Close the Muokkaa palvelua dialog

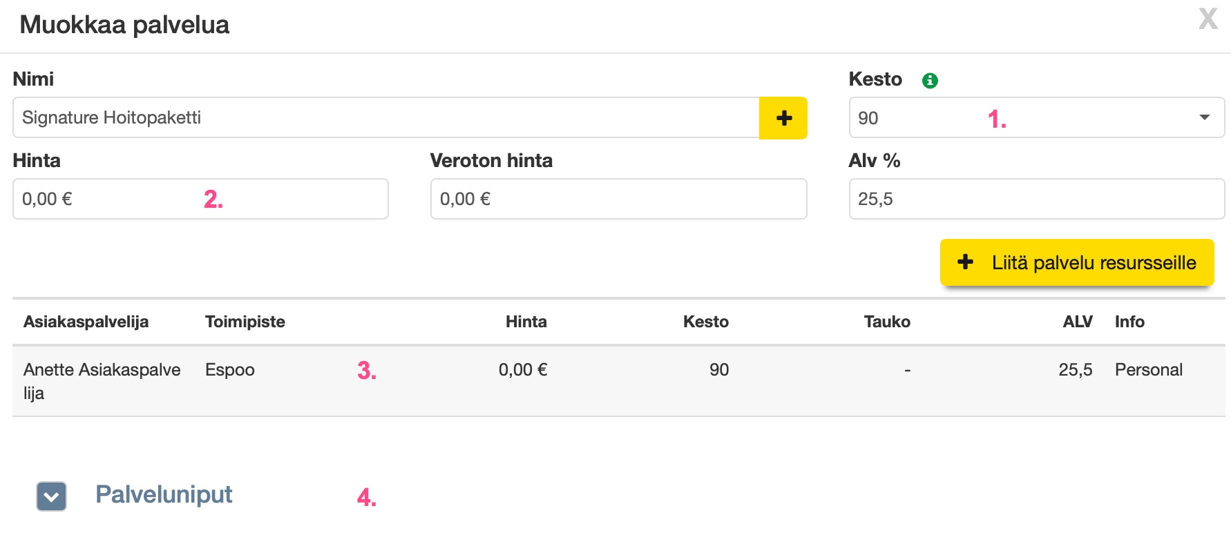tap(1208, 19)
